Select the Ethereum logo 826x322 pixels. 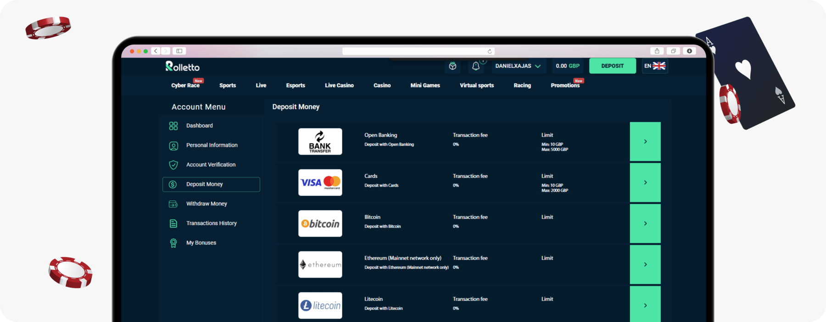coord(320,264)
